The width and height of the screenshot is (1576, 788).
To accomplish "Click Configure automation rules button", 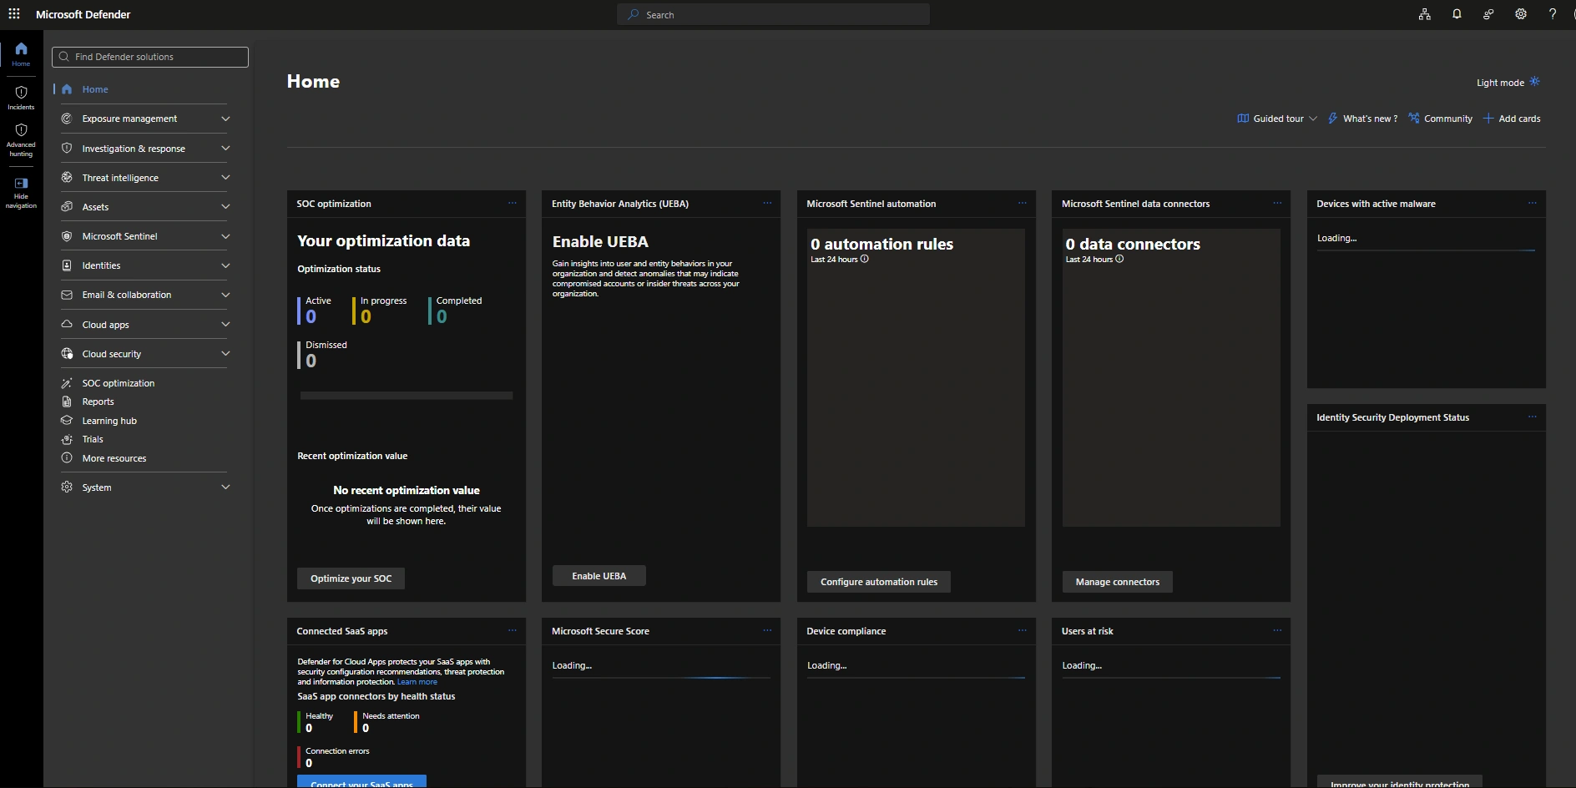I will click(x=879, y=582).
